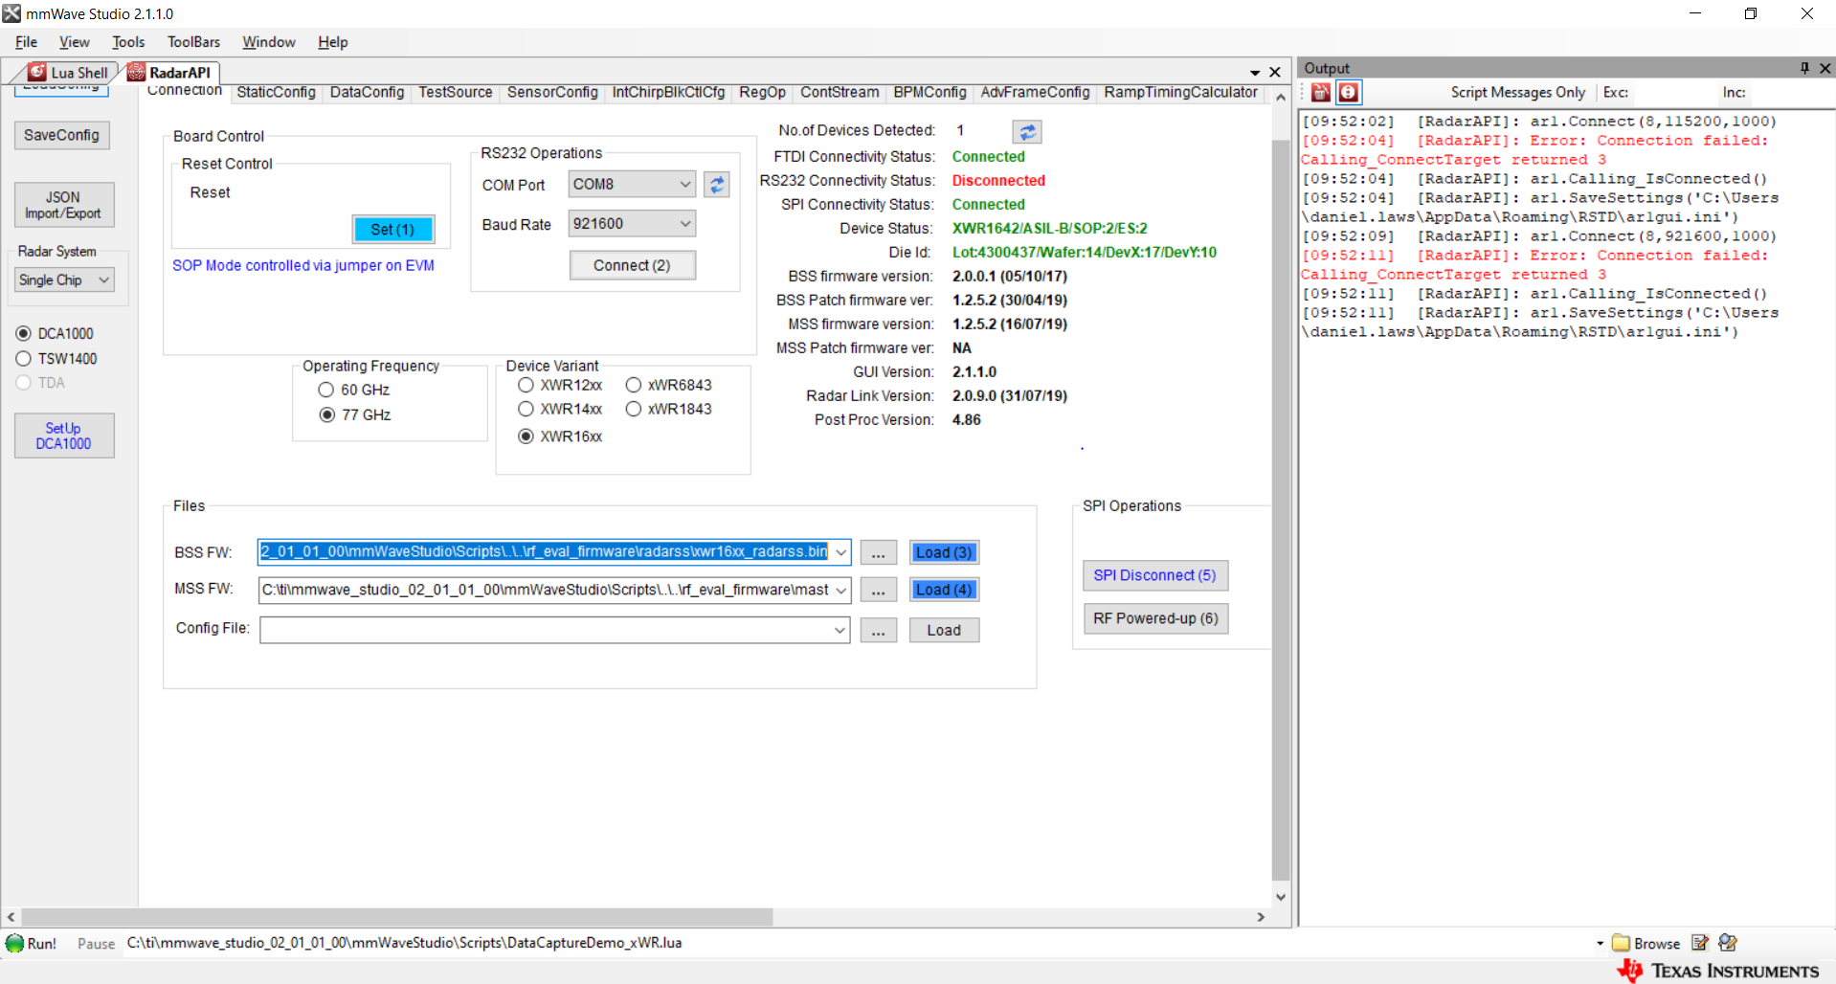1836x984 pixels.
Task: Click the scroll-right arrow of horizontal scrollbar
Action: tap(1261, 917)
